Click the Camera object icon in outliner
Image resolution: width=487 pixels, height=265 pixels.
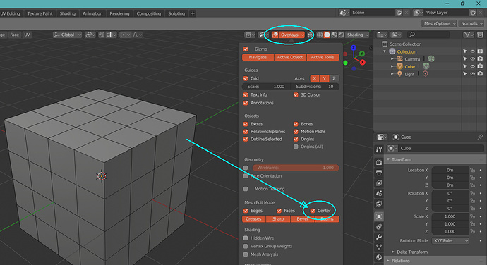[x=399, y=58]
